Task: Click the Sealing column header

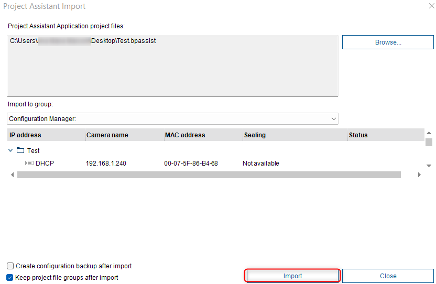Action: [255, 135]
